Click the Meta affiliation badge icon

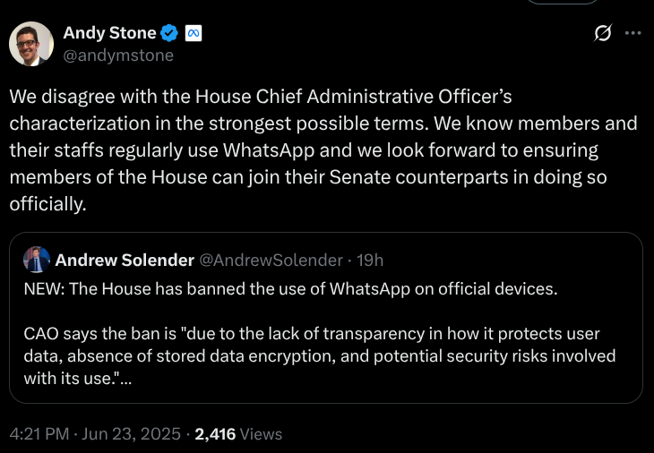coord(193,33)
